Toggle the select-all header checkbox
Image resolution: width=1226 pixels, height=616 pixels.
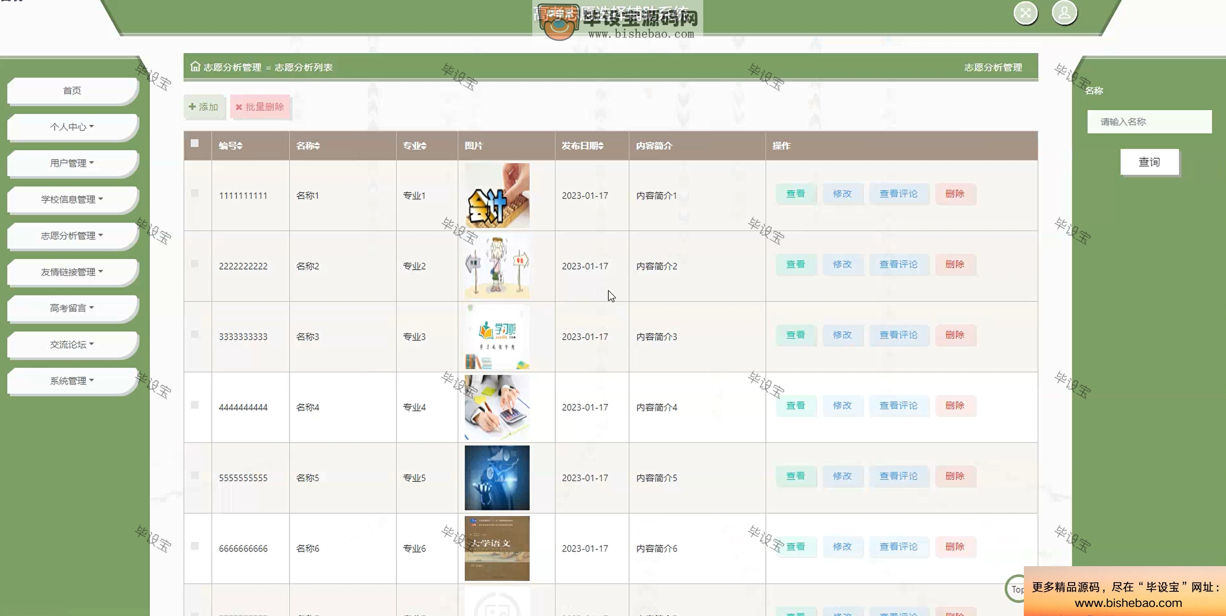195,143
